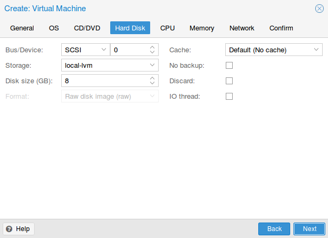The width and height of the screenshot is (328, 238).
Task: Click the Next button
Action: (x=309, y=229)
